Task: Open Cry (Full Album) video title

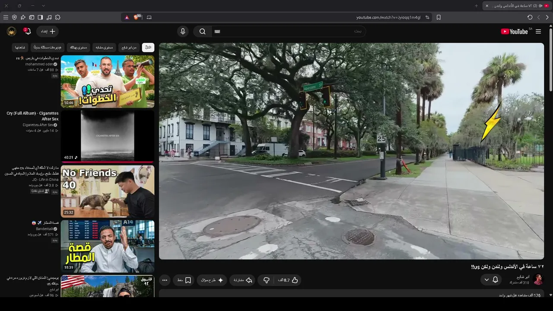Action: 32,116
